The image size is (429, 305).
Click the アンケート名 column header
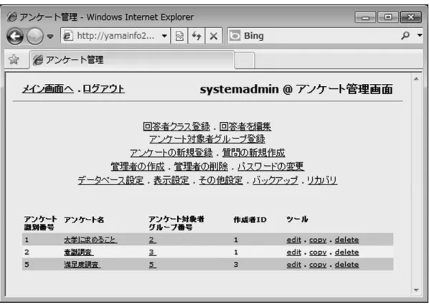84,220
